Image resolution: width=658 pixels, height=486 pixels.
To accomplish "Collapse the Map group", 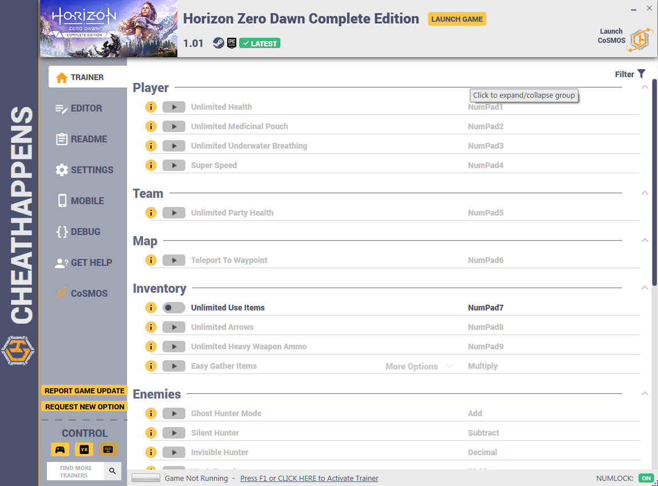I will point(645,240).
